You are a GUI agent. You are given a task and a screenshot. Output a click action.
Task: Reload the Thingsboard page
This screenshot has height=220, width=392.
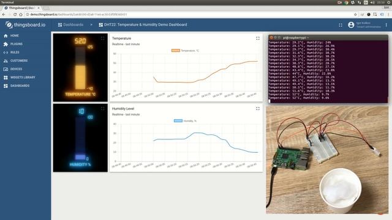[15, 15]
